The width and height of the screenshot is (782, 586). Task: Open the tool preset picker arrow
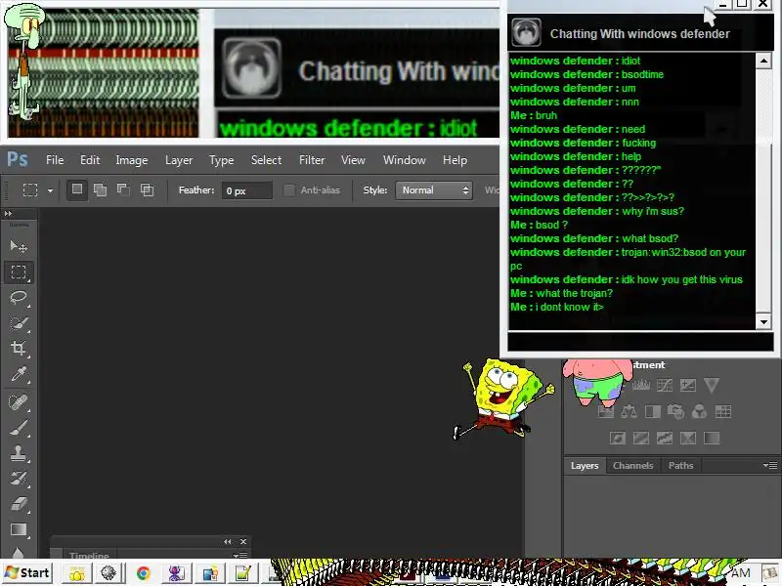51,190
